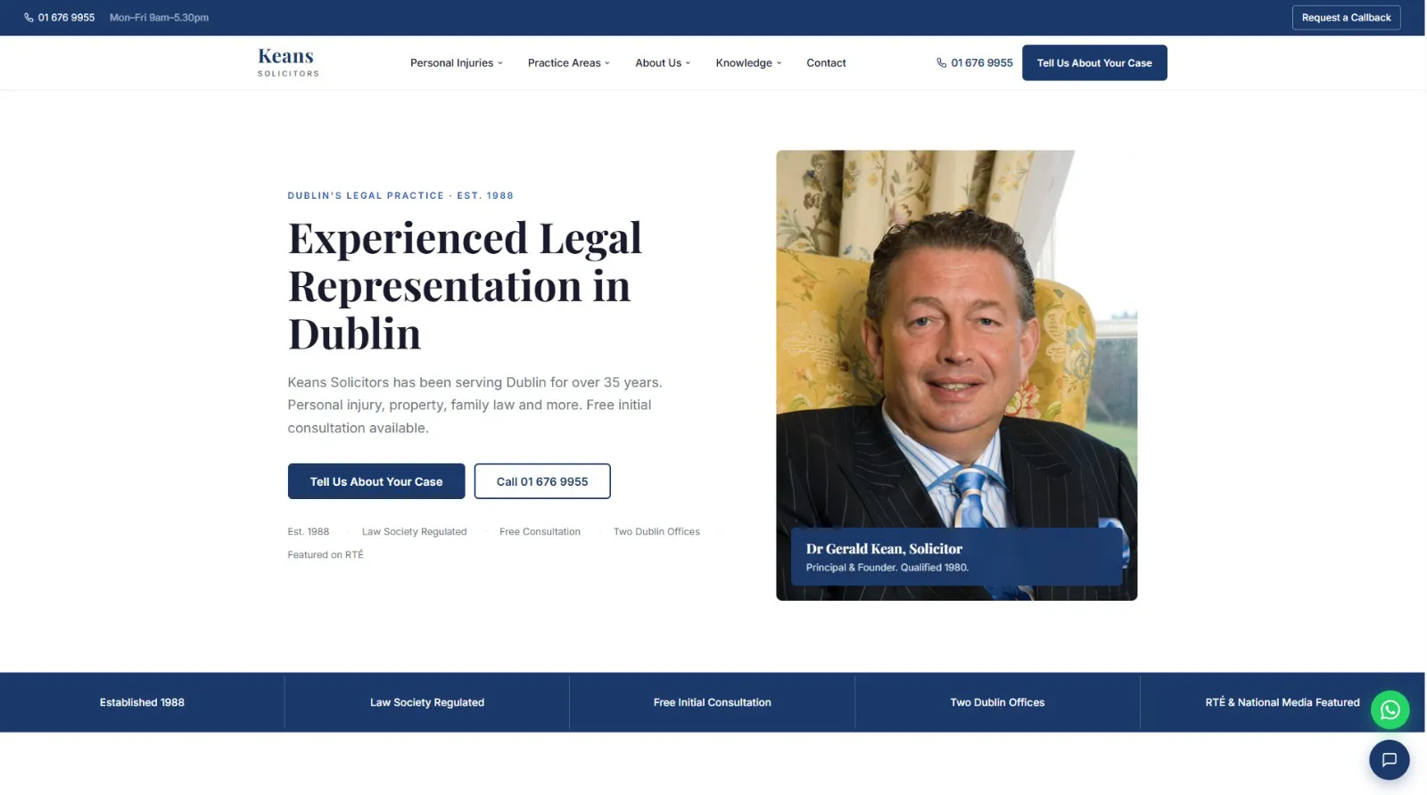Viewport: 1427px width, 795px height.
Task: Click the Featured on RTÉ text
Action: [x=326, y=554]
